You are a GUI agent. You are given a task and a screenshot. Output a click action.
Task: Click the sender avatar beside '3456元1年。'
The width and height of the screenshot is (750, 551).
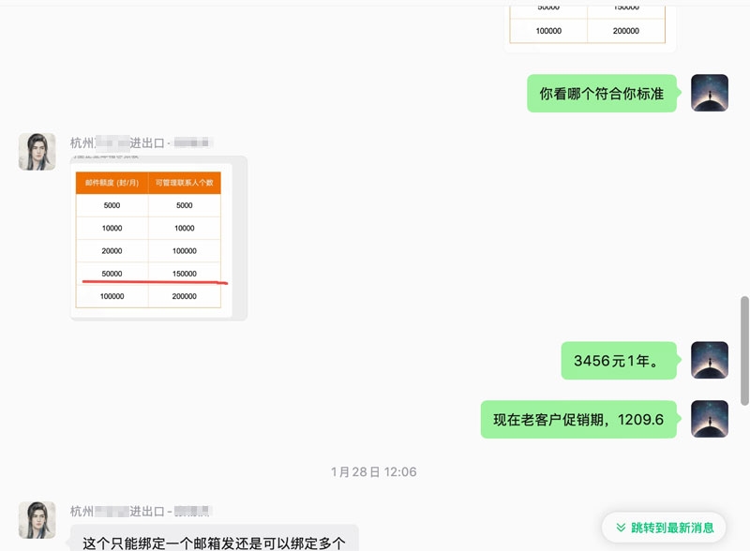click(710, 360)
